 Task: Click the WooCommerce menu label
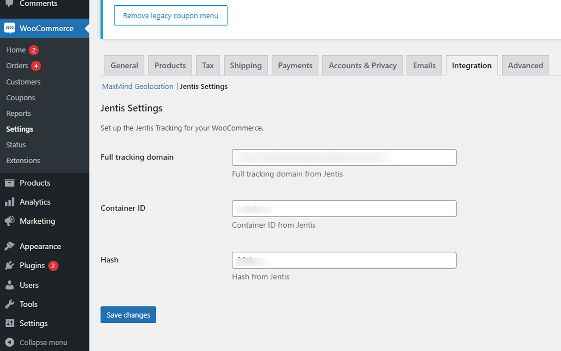click(46, 29)
